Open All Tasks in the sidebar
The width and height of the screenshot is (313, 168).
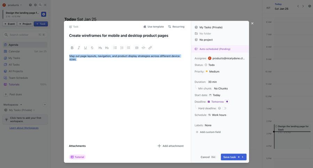25,65
